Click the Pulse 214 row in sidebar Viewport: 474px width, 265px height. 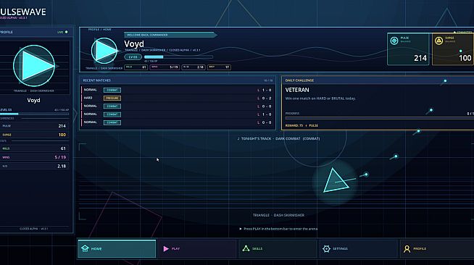click(x=35, y=126)
